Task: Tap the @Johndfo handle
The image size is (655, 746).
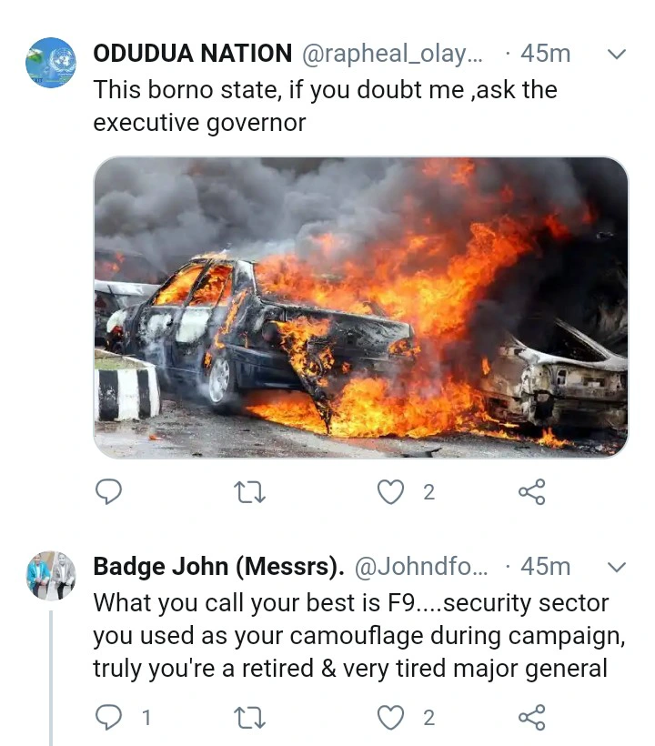Action: click(419, 568)
